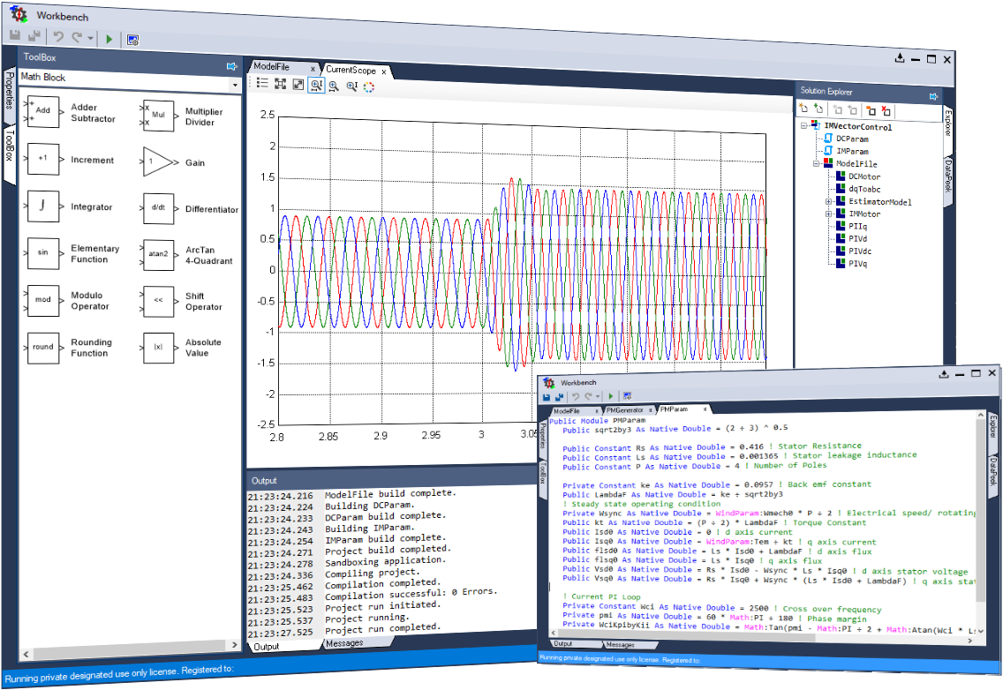Open the Explorer side tab in the small window
This screenshot has height=690, width=1003.
click(993, 426)
